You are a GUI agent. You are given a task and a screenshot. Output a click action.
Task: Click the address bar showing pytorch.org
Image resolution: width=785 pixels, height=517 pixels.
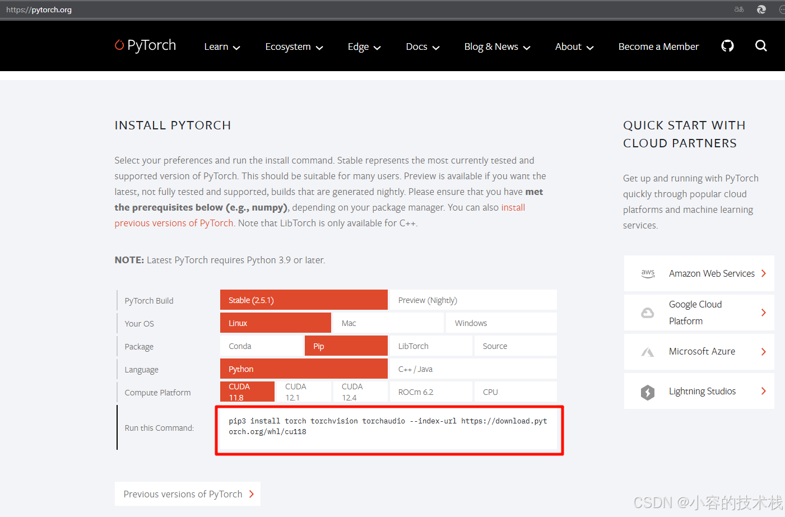[39, 10]
